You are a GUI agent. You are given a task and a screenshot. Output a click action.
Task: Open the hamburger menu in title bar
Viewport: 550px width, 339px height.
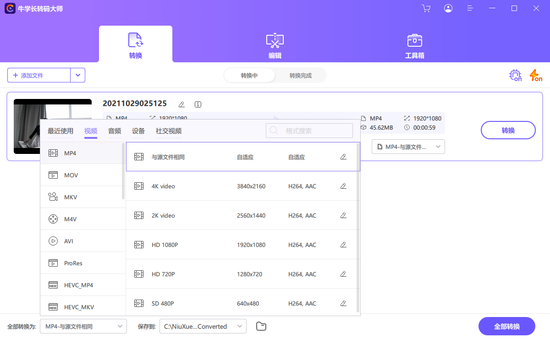click(x=470, y=8)
